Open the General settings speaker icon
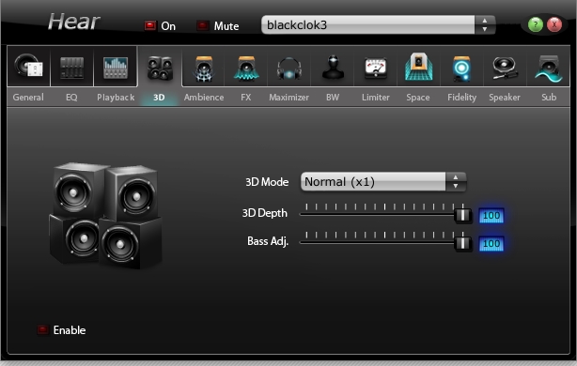 29,67
